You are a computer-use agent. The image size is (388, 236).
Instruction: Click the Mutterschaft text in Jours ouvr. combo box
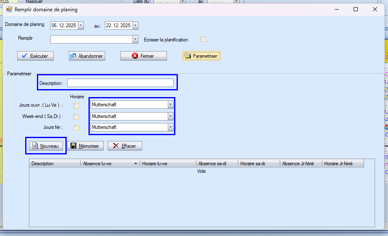104,105
